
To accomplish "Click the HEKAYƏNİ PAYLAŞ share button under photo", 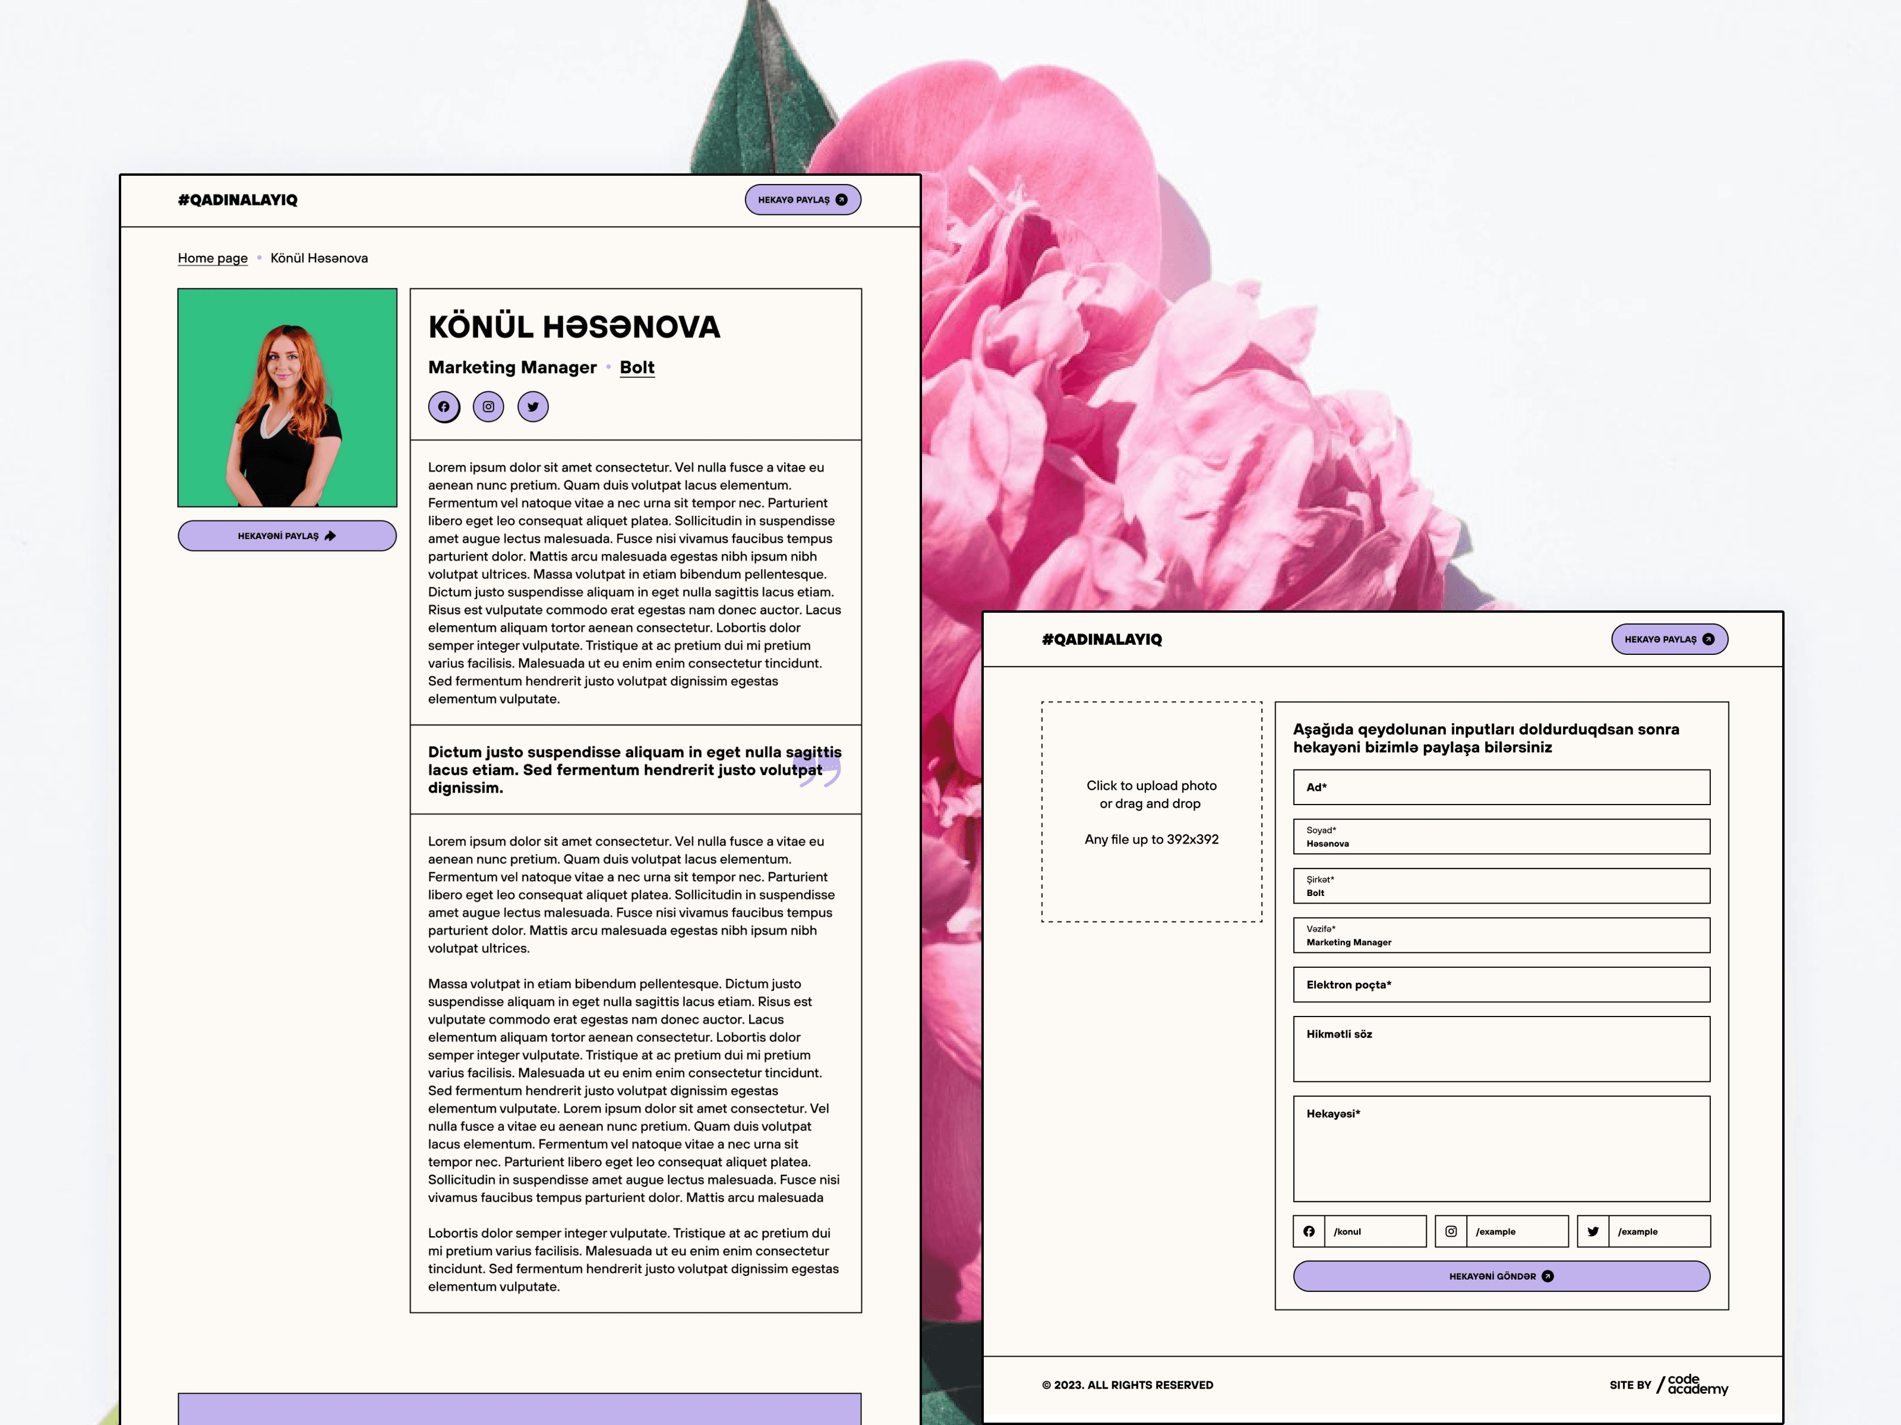I will (287, 535).
